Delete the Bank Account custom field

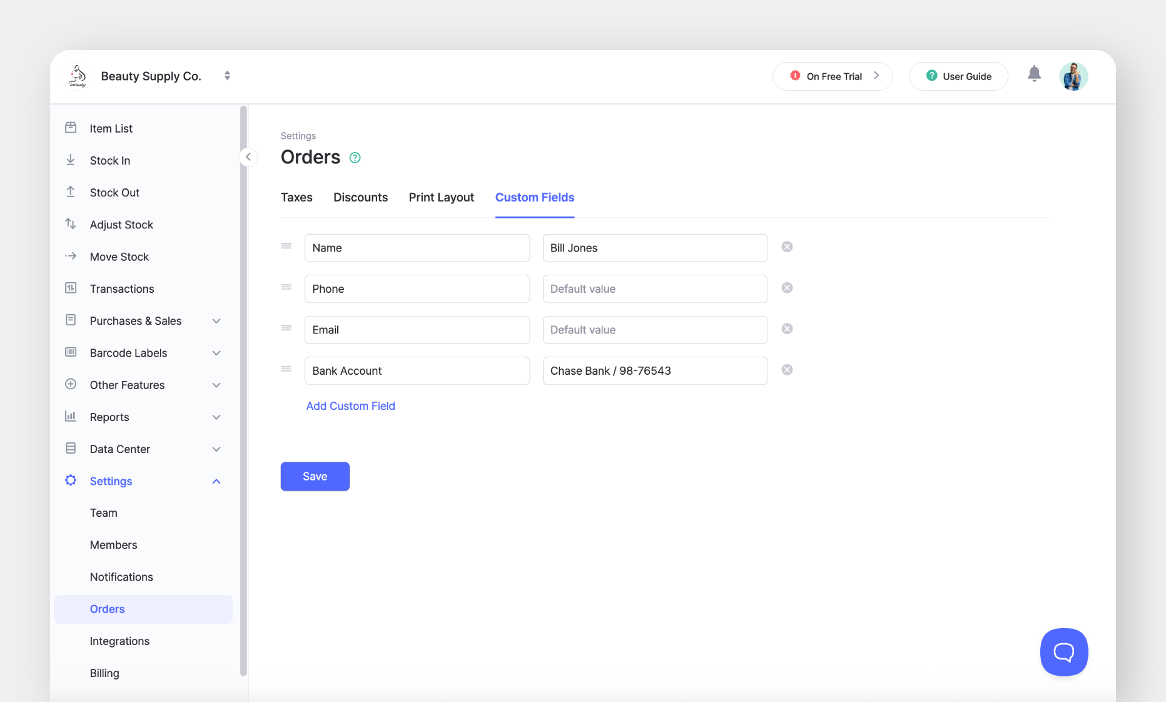[787, 370]
